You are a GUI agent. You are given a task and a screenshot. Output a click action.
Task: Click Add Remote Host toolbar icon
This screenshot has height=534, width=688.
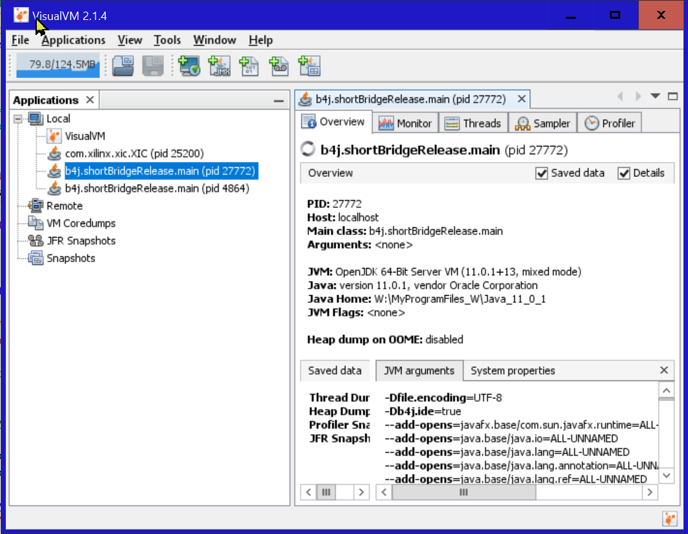pyautogui.click(x=189, y=66)
